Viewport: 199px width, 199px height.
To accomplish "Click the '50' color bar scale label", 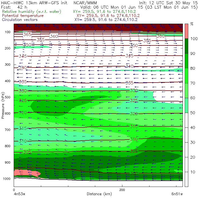I will 193,113.
